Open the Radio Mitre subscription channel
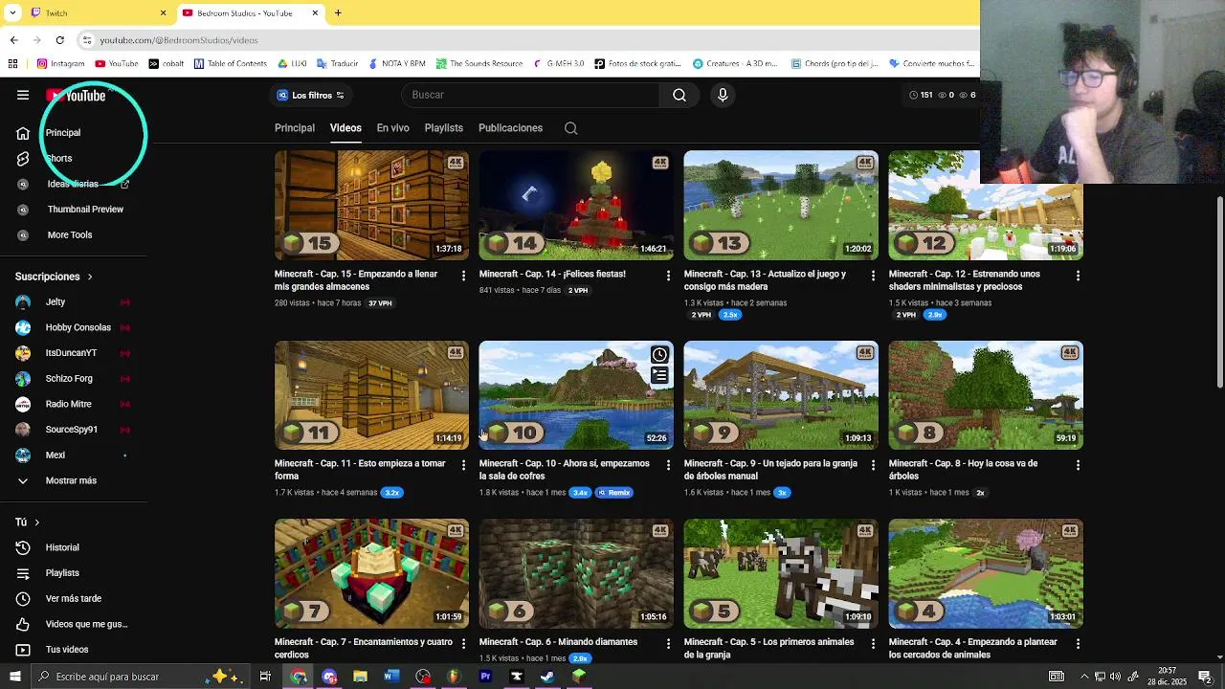Viewport: 1225px width, 689px height. click(68, 404)
